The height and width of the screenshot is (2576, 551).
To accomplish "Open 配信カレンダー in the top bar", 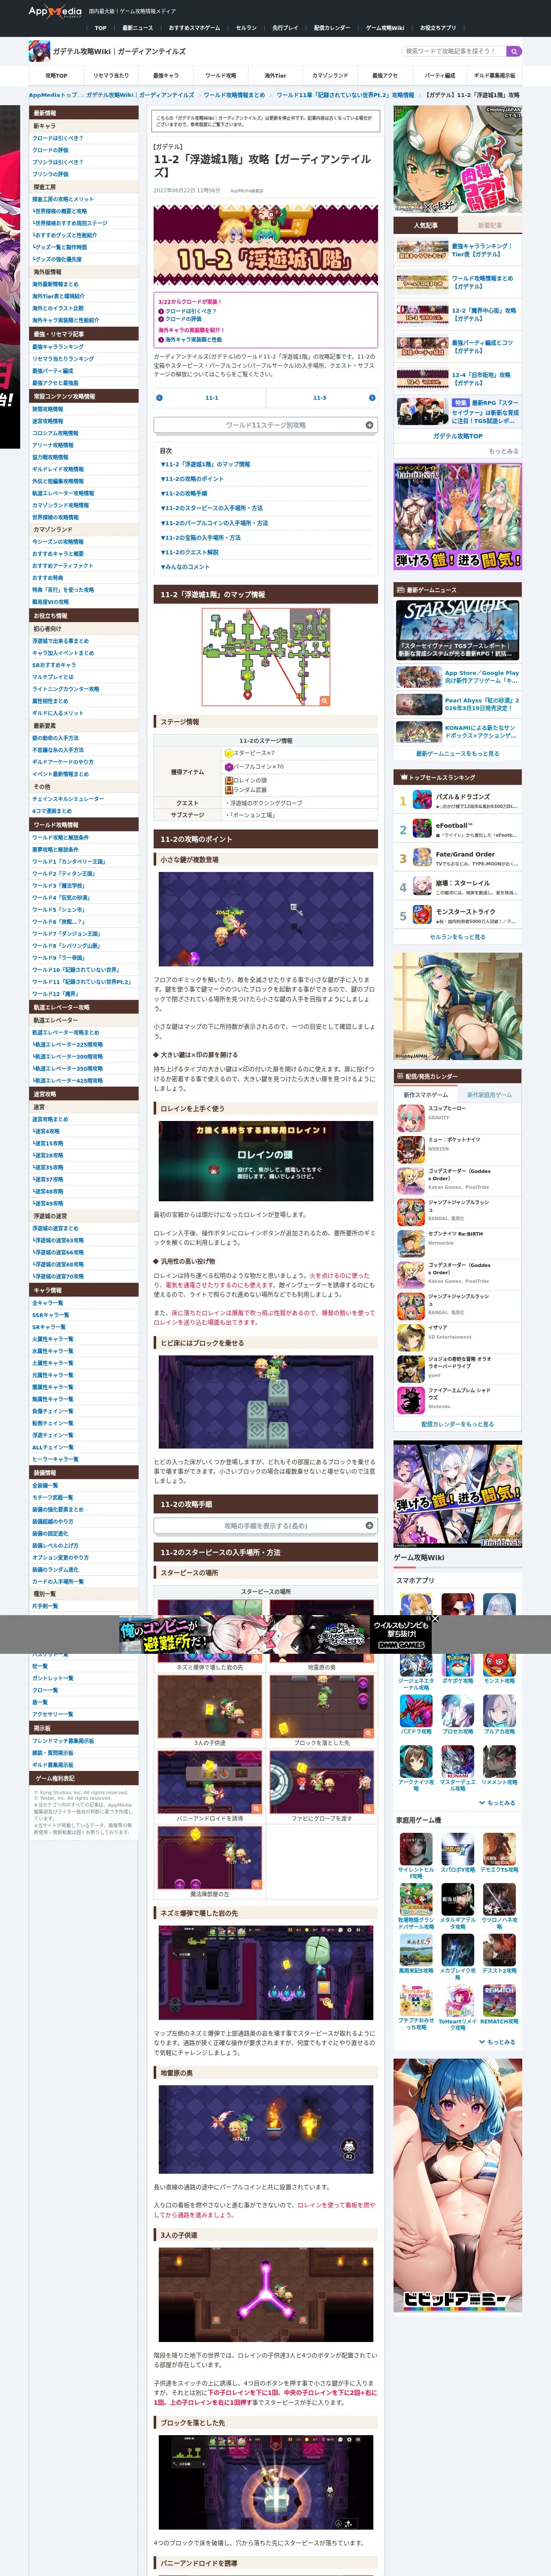I will point(332,28).
